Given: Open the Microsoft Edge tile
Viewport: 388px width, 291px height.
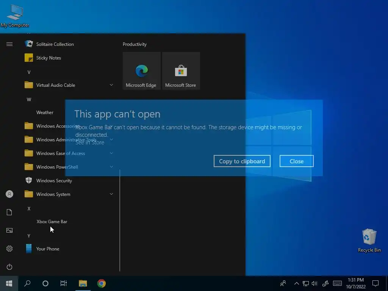Looking at the screenshot, I should (x=142, y=71).
